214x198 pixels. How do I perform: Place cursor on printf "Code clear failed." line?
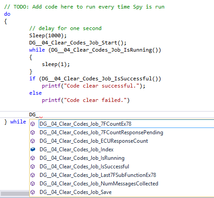tap(85, 100)
